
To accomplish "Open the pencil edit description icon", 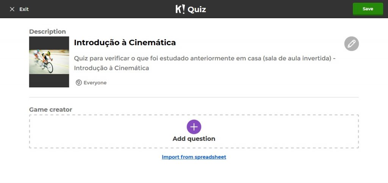I will (x=351, y=44).
